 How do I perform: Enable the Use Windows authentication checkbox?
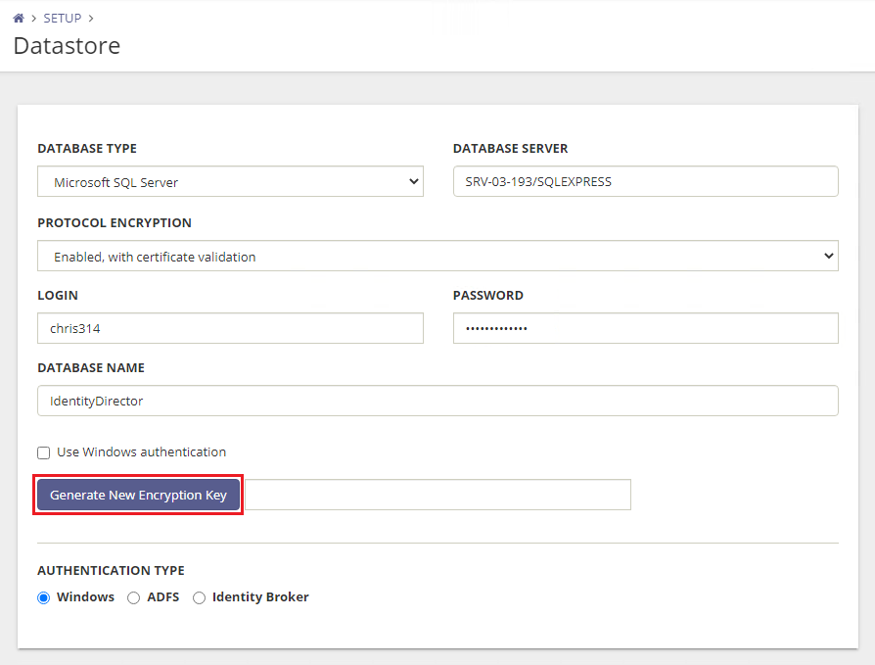(44, 452)
